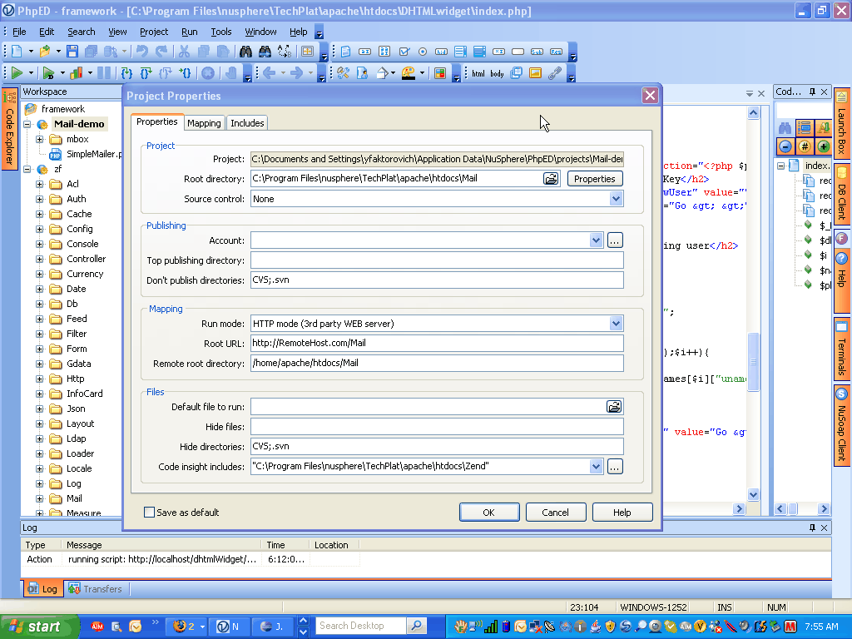Click the hyperlink chain icon in the toolbar
This screenshot has width=852, height=639.
pyautogui.click(x=555, y=73)
